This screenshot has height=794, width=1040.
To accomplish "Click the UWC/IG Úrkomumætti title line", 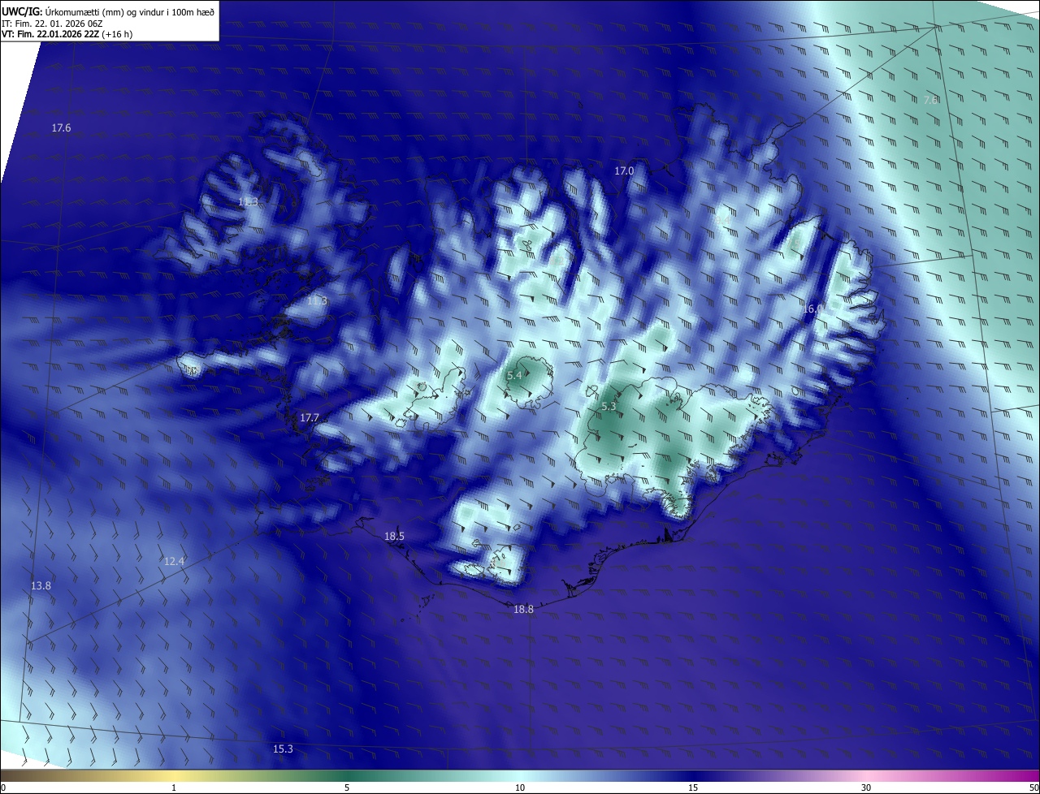I will [108, 11].
